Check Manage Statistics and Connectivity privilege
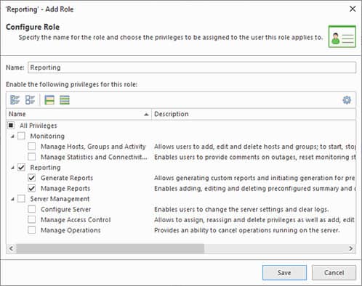362x286 pixels. point(32,157)
